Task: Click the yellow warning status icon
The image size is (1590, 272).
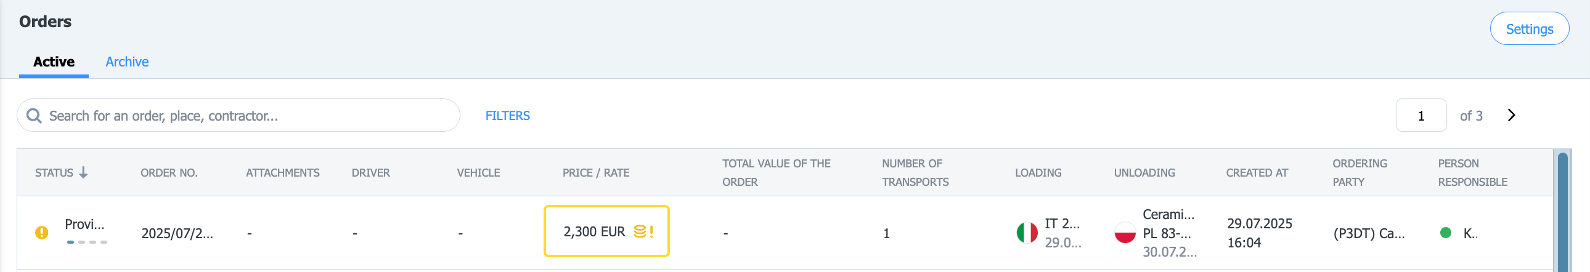Action: (41, 233)
